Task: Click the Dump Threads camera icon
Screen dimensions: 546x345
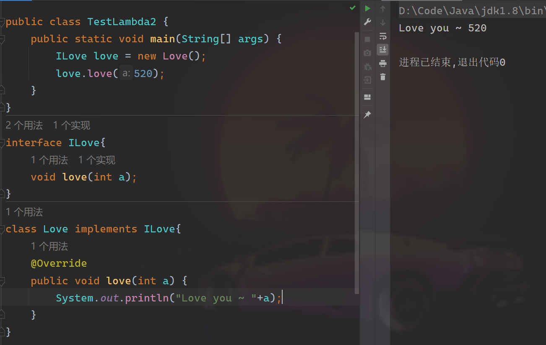Action: click(367, 53)
